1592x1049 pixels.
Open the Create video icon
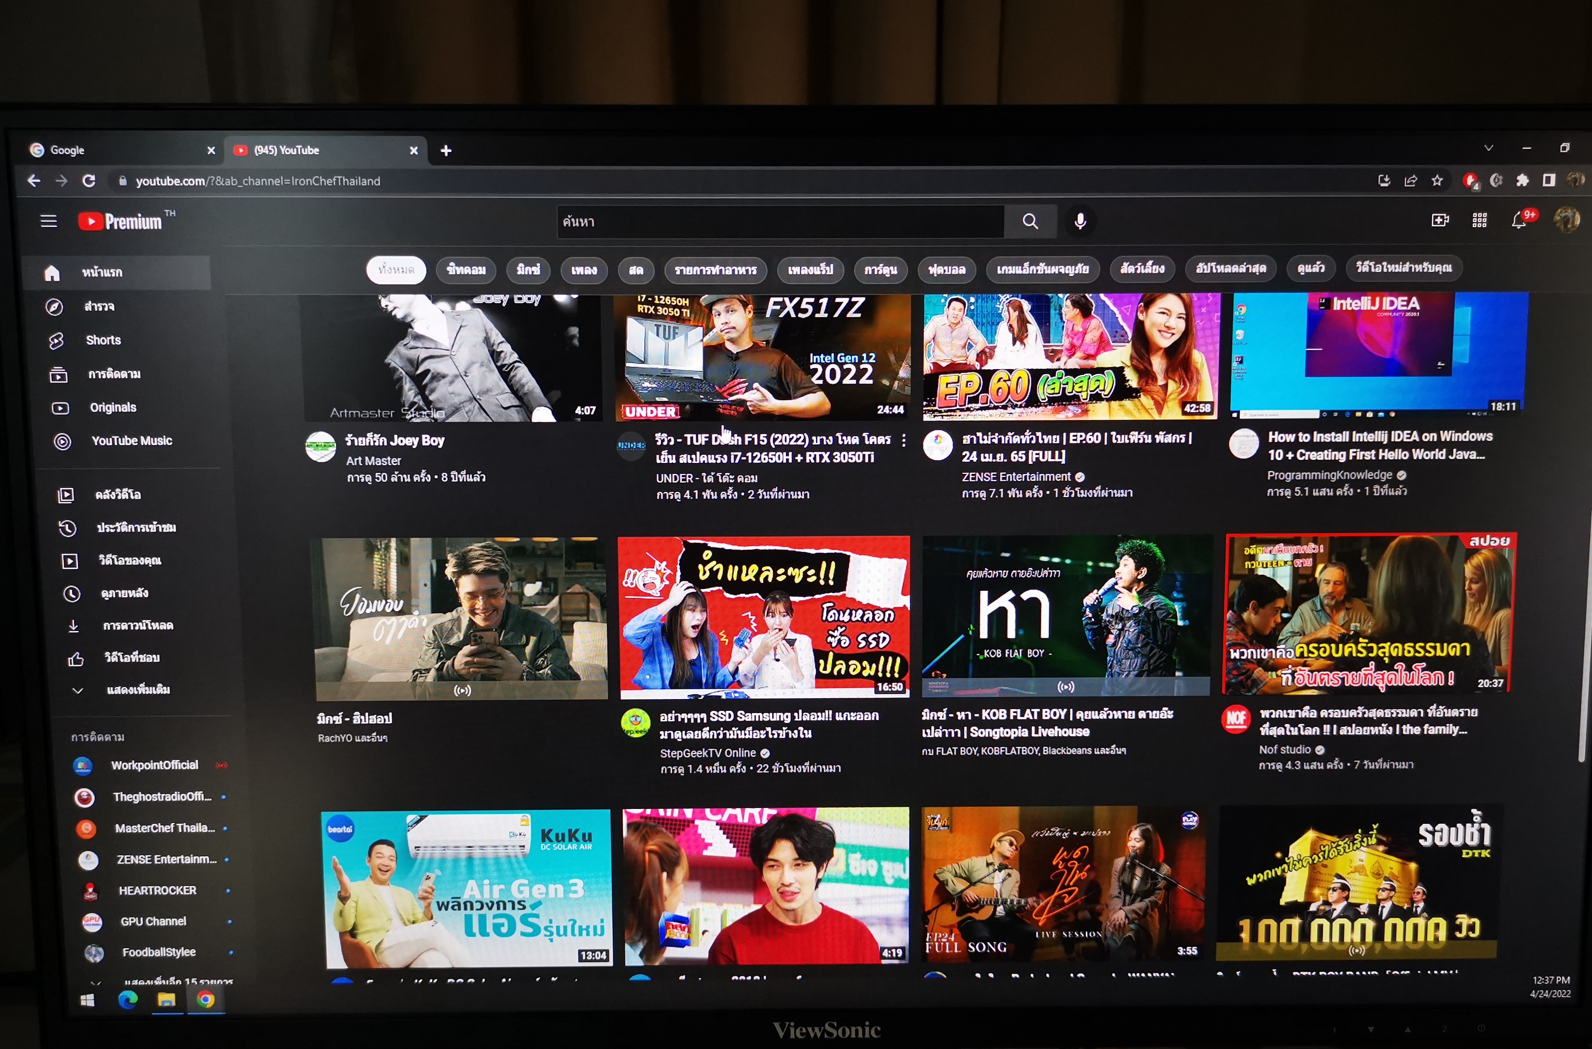coord(1440,220)
